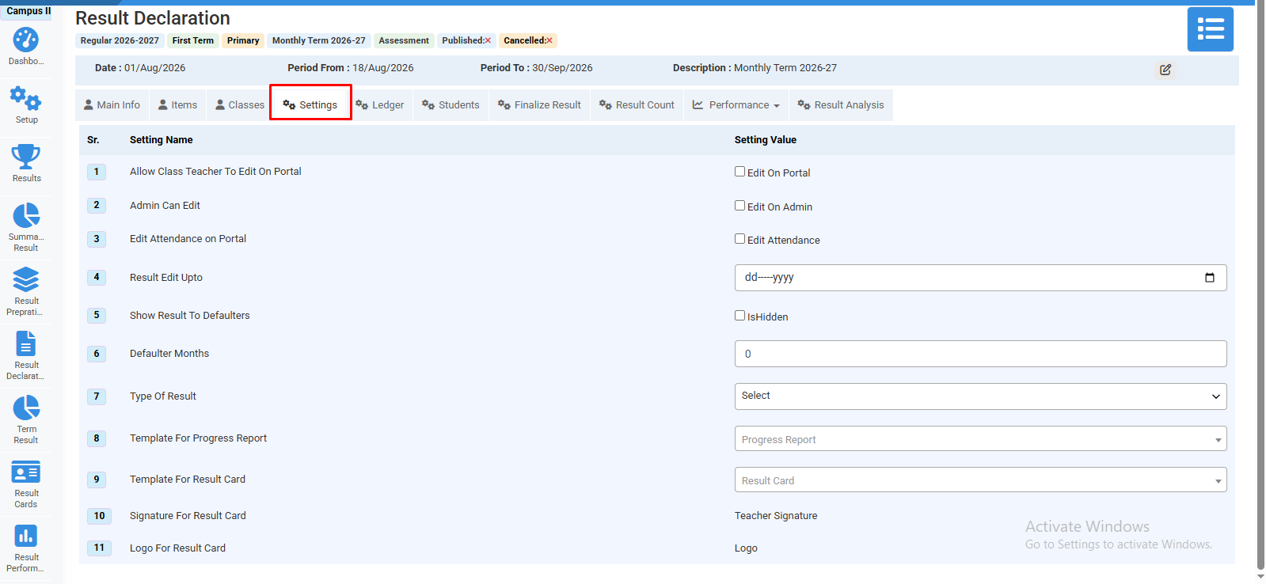Check the Edit On Admin checkbox
The width and height of the screenshot is (1266, 584).
click(739, 206)
